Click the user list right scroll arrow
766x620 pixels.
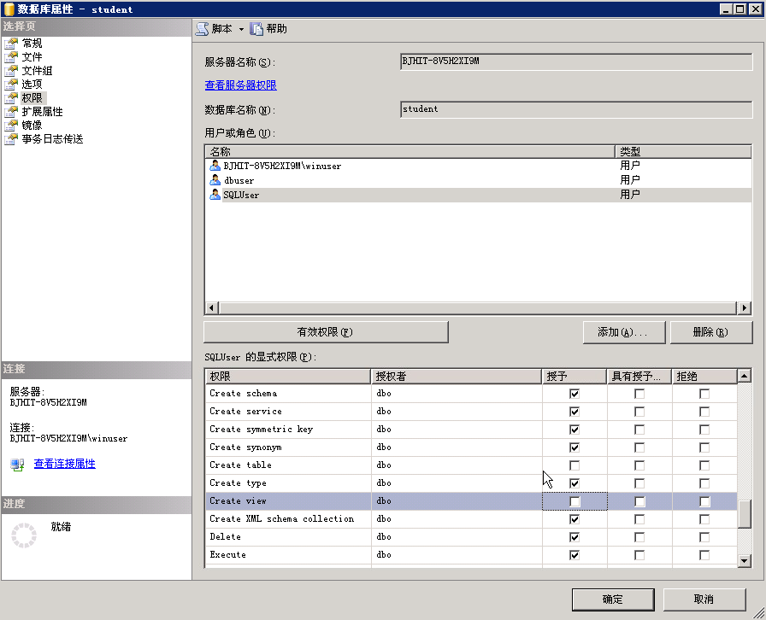pyautogui.click(x=744, y=308)
